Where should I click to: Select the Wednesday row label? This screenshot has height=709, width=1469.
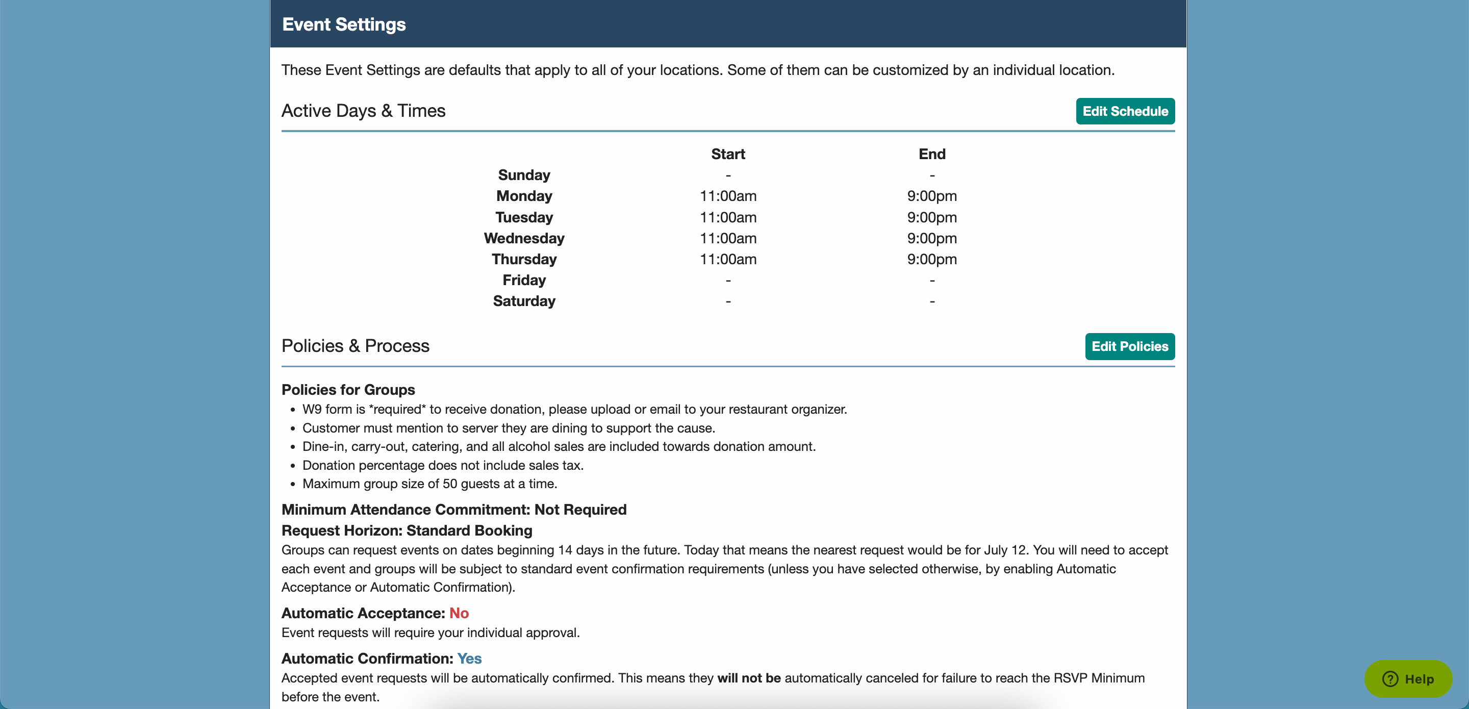point(523,238)
